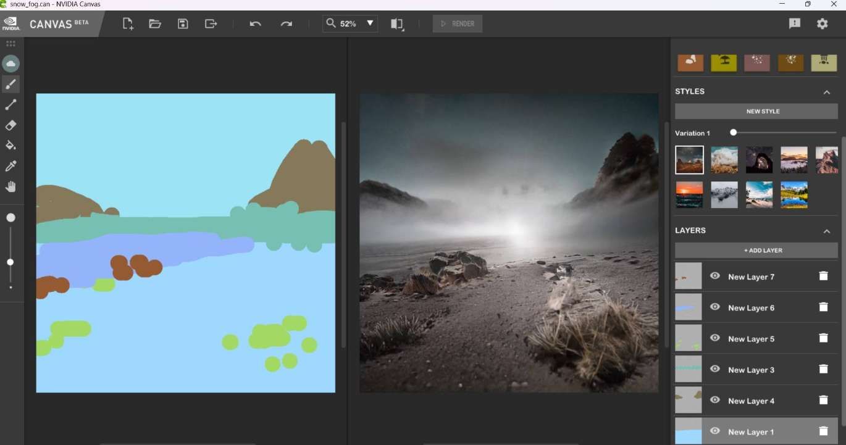The width and height of the screenshot is (846, 445).
Task: Open the side-by-side view mode options
Action: coord(396,23)
